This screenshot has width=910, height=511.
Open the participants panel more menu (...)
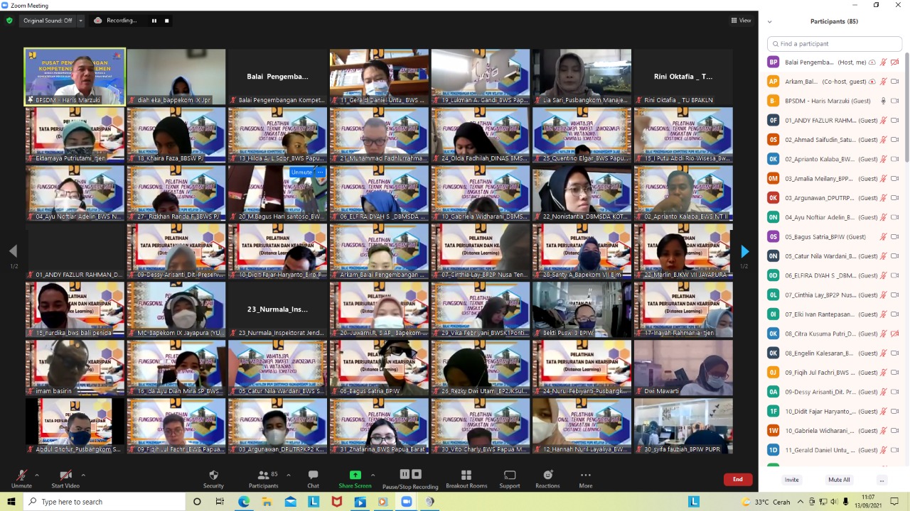point(882,480)
